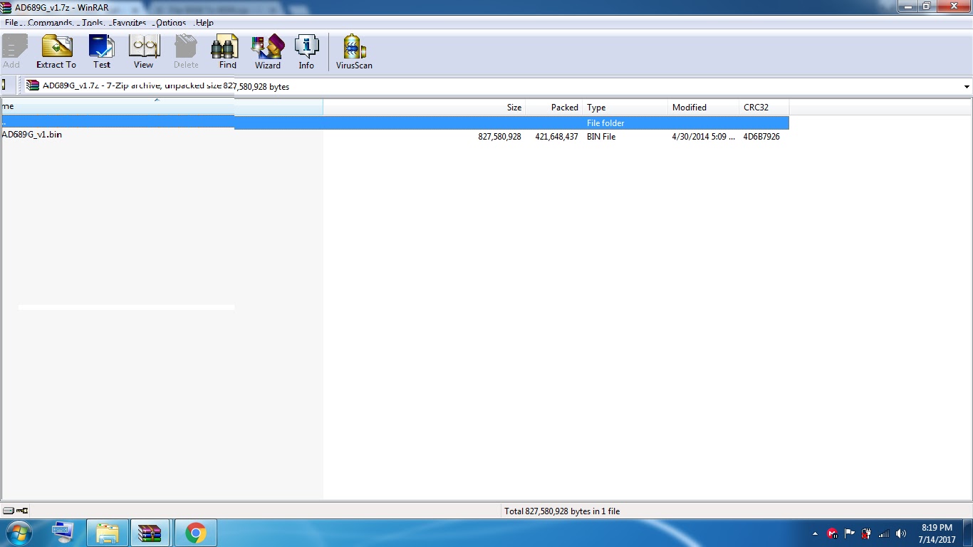Click the 'BIN File' type cell
Viewport: 973px width, 547px height.
(x=601, y=137)
